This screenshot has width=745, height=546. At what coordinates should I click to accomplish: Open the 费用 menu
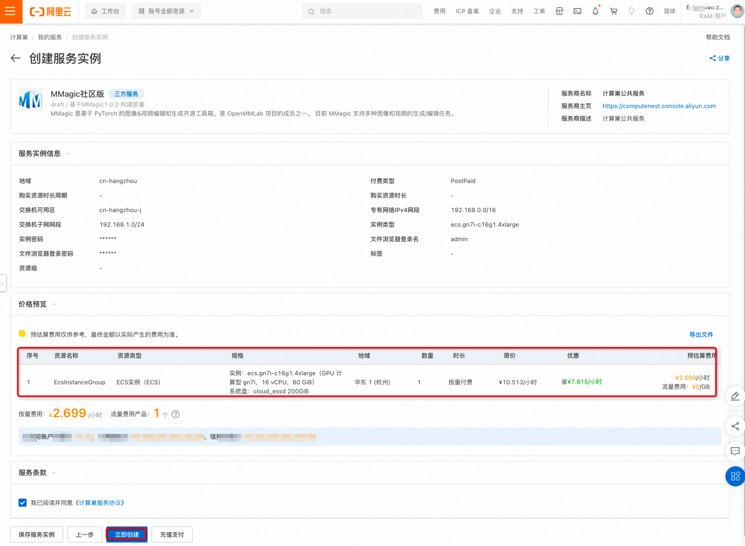click(440, 11)
